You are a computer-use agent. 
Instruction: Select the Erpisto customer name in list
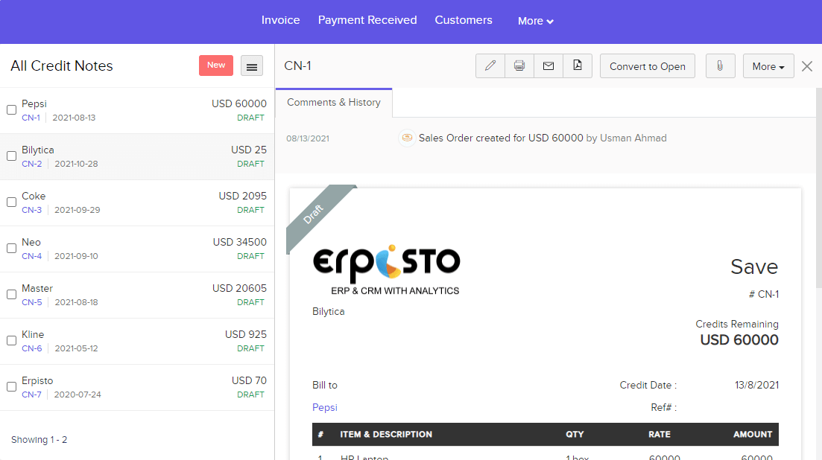[x=37, y=380]
